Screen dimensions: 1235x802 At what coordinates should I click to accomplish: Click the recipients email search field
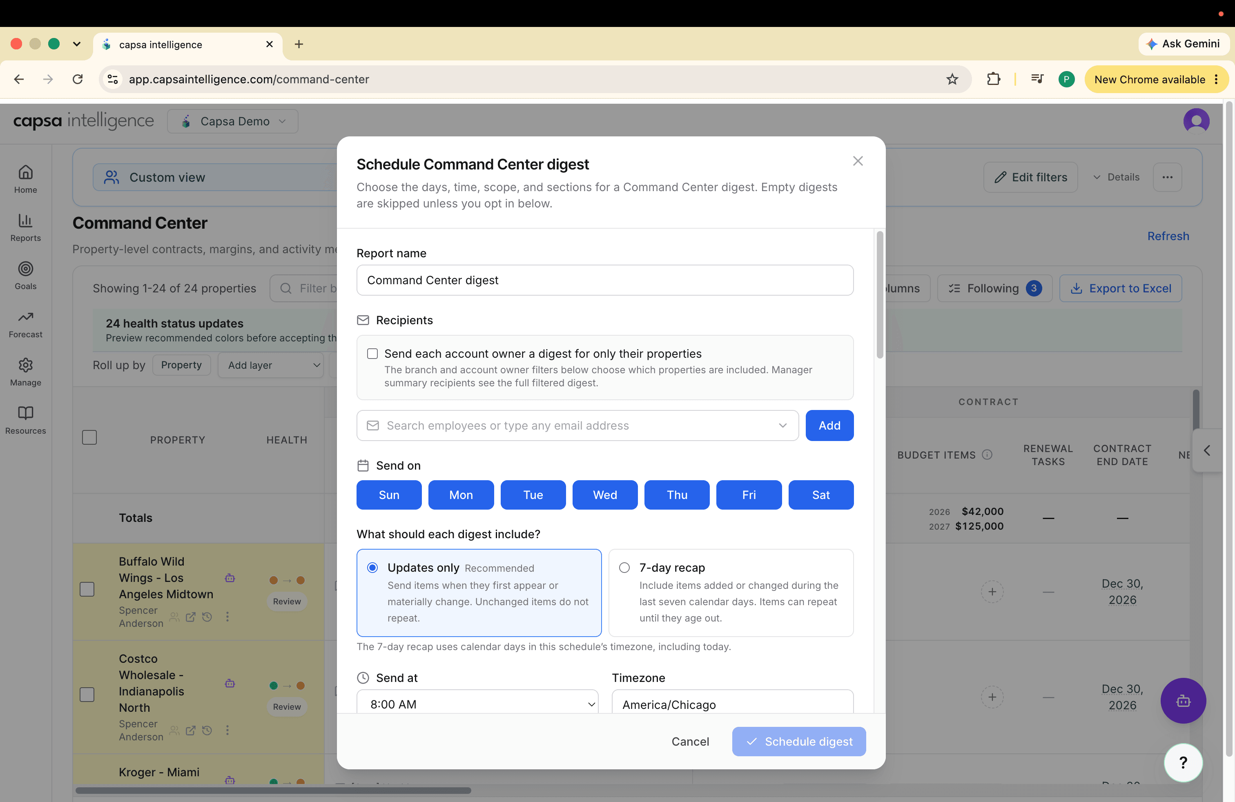pos(577,426)
